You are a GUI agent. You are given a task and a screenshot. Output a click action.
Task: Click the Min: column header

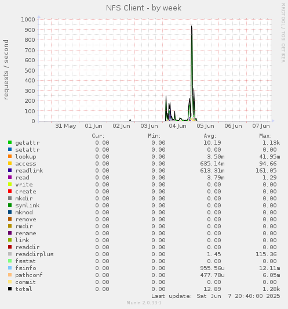pos(154,136)
